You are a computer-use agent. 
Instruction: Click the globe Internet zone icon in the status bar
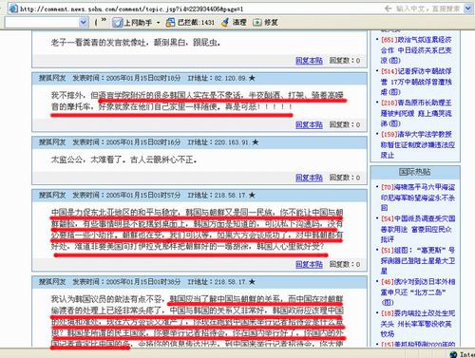(x=453, y=354)
